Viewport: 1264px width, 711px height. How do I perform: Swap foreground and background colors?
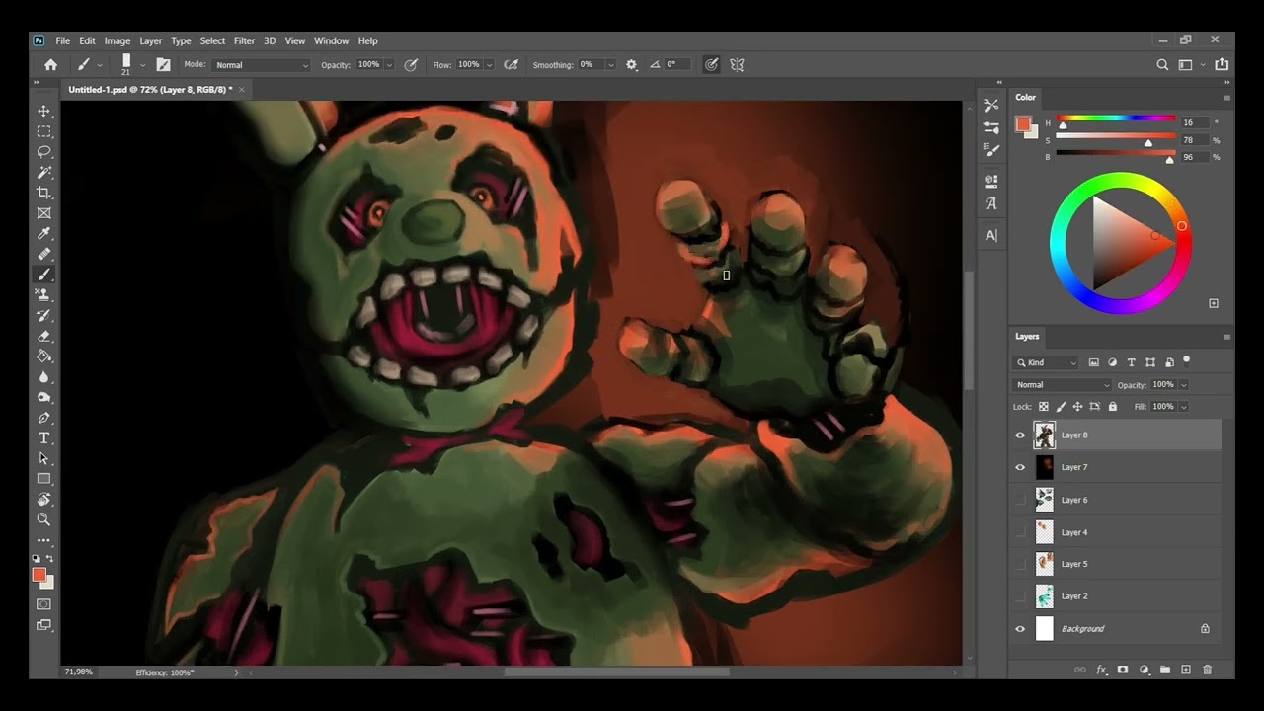[x=50, y=559]
